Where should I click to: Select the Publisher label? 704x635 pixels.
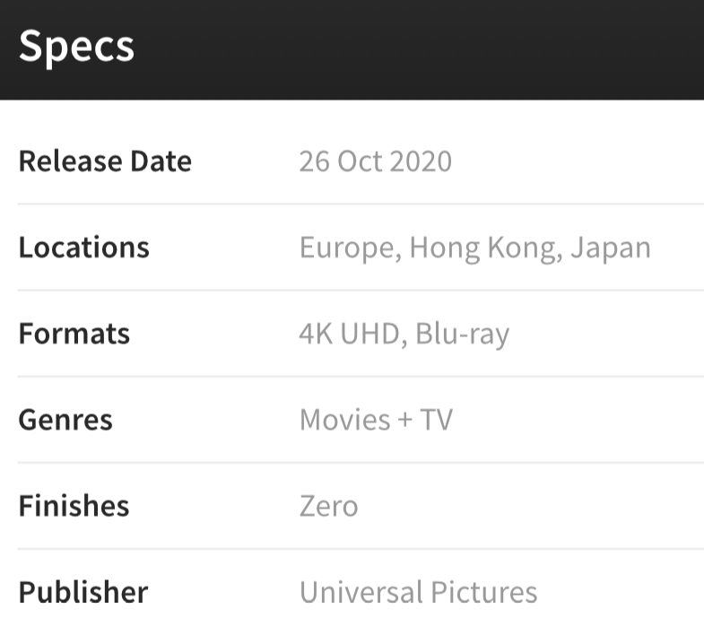(83, 592)
